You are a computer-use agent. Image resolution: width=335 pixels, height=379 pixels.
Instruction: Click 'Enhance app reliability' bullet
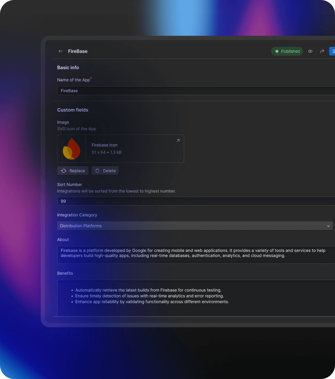[x=152, y=302]
